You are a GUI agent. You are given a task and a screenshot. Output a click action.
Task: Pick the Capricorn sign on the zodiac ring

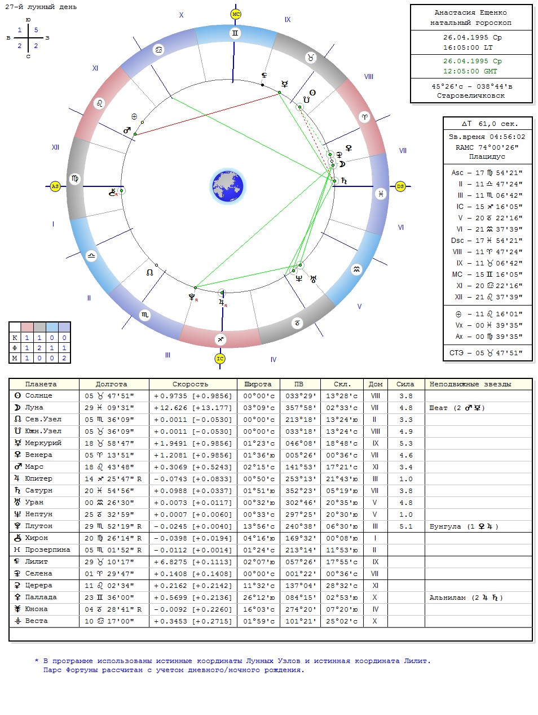point(297,323)
